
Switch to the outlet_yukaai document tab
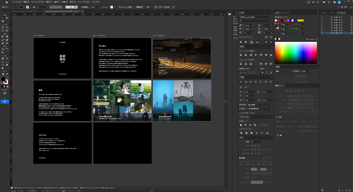pos(26,11)
